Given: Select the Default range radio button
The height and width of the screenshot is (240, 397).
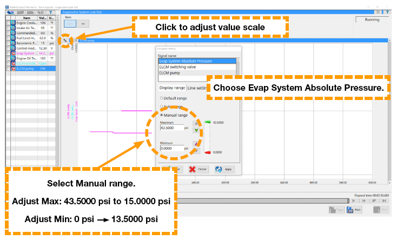Looking at the screenshot, I should [x=161, y=98].
